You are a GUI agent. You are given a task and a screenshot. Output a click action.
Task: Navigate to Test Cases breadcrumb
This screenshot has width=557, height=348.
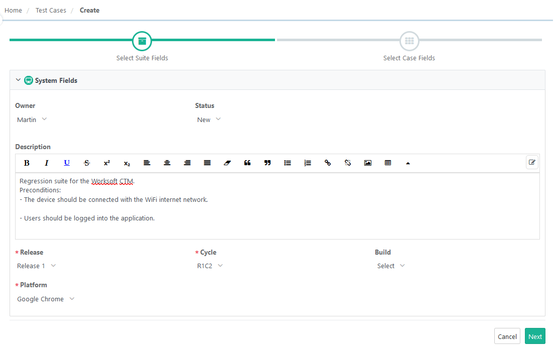pyautogui.click(x=51, y=10)
